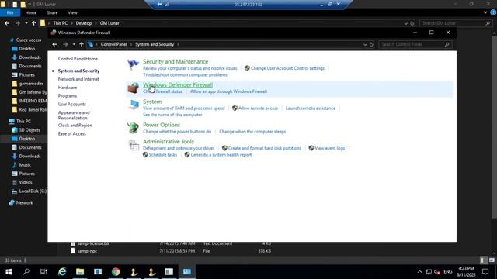Select Network and Internet category
The width and height of the screenshot is (497, 279).
78,79
